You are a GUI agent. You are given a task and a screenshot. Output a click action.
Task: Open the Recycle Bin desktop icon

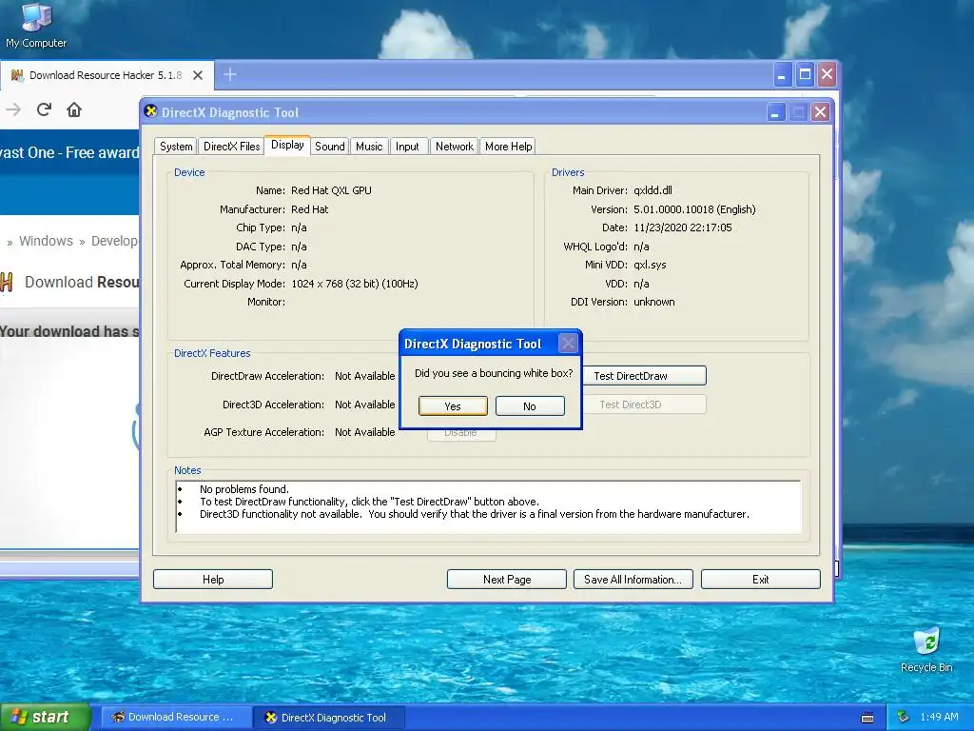pyautogui.click(x=926, y=649)
